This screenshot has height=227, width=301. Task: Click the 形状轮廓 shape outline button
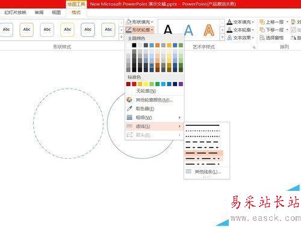click(x=140, y=30)
